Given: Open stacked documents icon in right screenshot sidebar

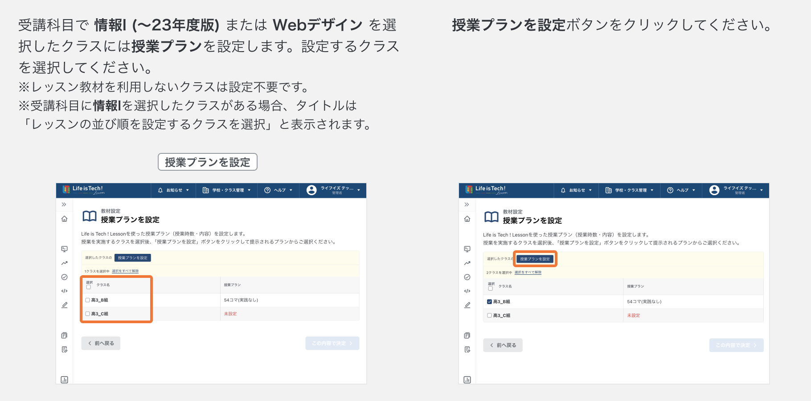Looking at the screenshot, I should click(x=467, y=336).
